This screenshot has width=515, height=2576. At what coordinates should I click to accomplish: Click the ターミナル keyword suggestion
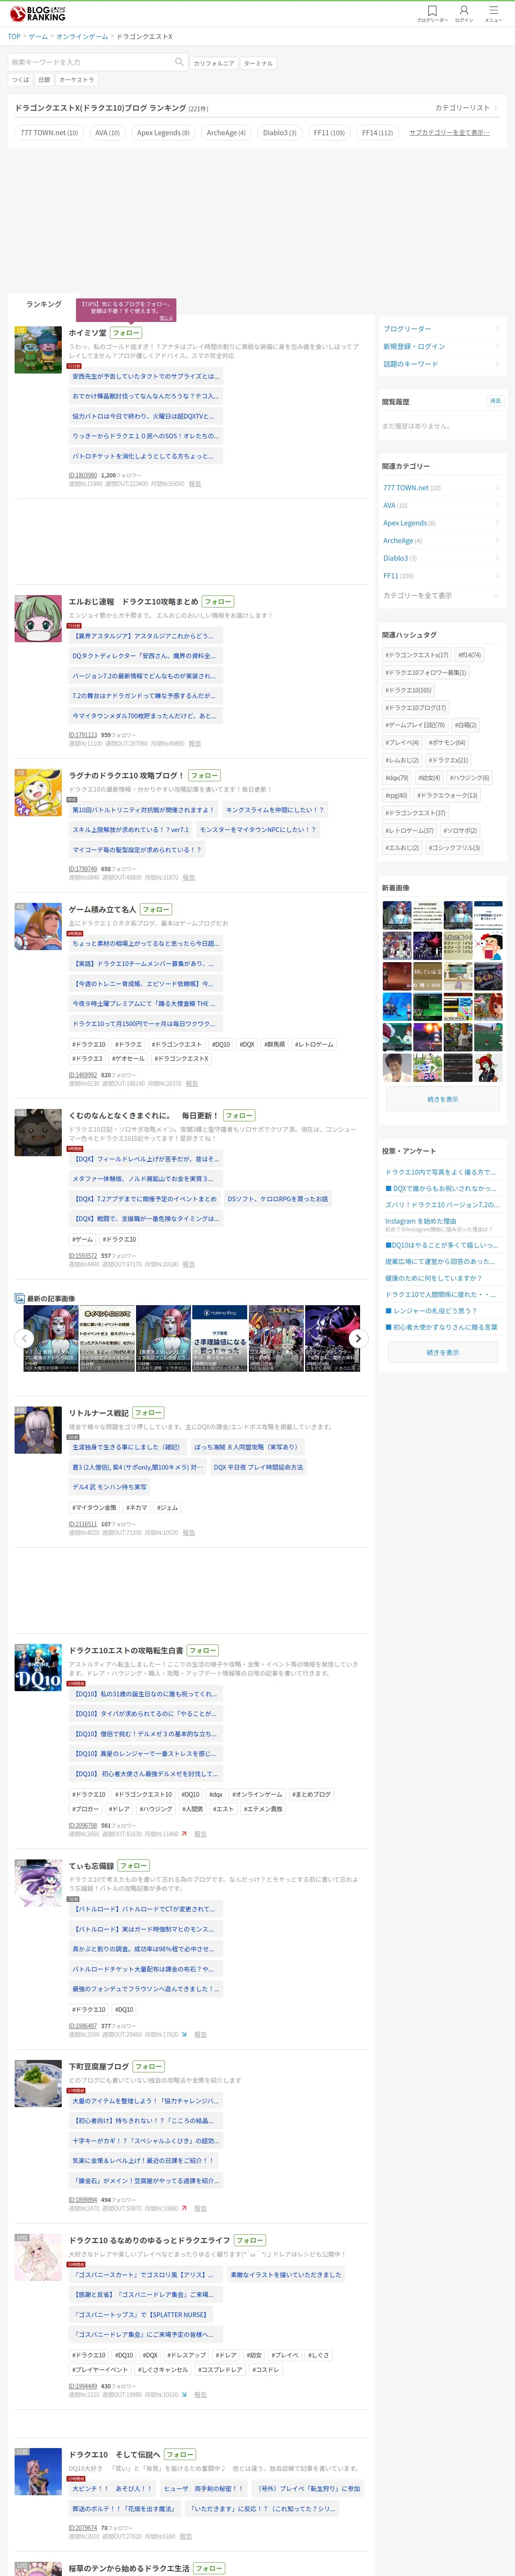click(x=258, y=63)
